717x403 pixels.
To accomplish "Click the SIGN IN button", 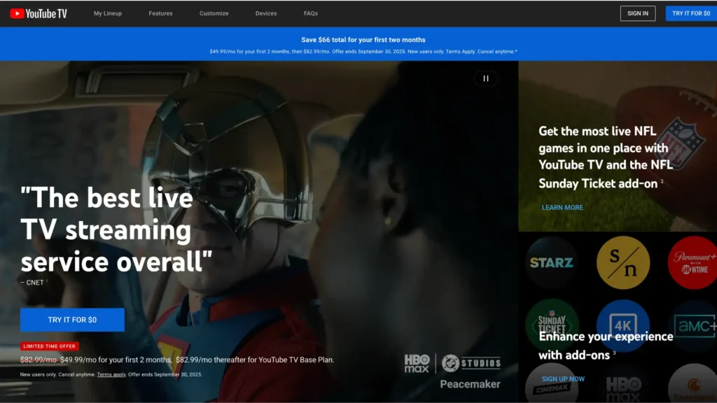I will tap(637, 13).
